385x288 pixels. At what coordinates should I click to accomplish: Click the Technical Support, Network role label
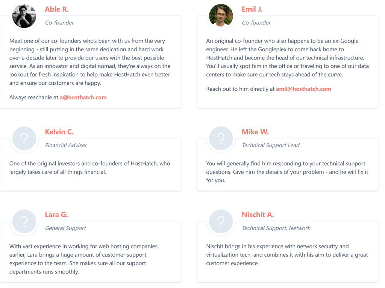coord(276,228)
